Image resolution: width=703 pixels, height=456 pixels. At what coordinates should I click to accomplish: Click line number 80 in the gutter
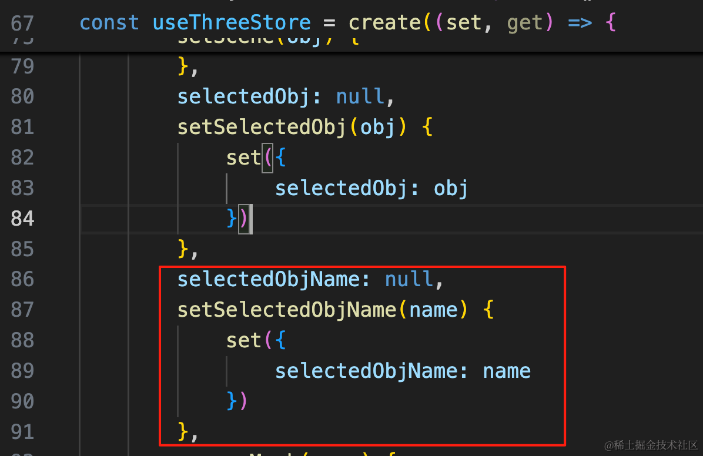[x=22, y=96]
